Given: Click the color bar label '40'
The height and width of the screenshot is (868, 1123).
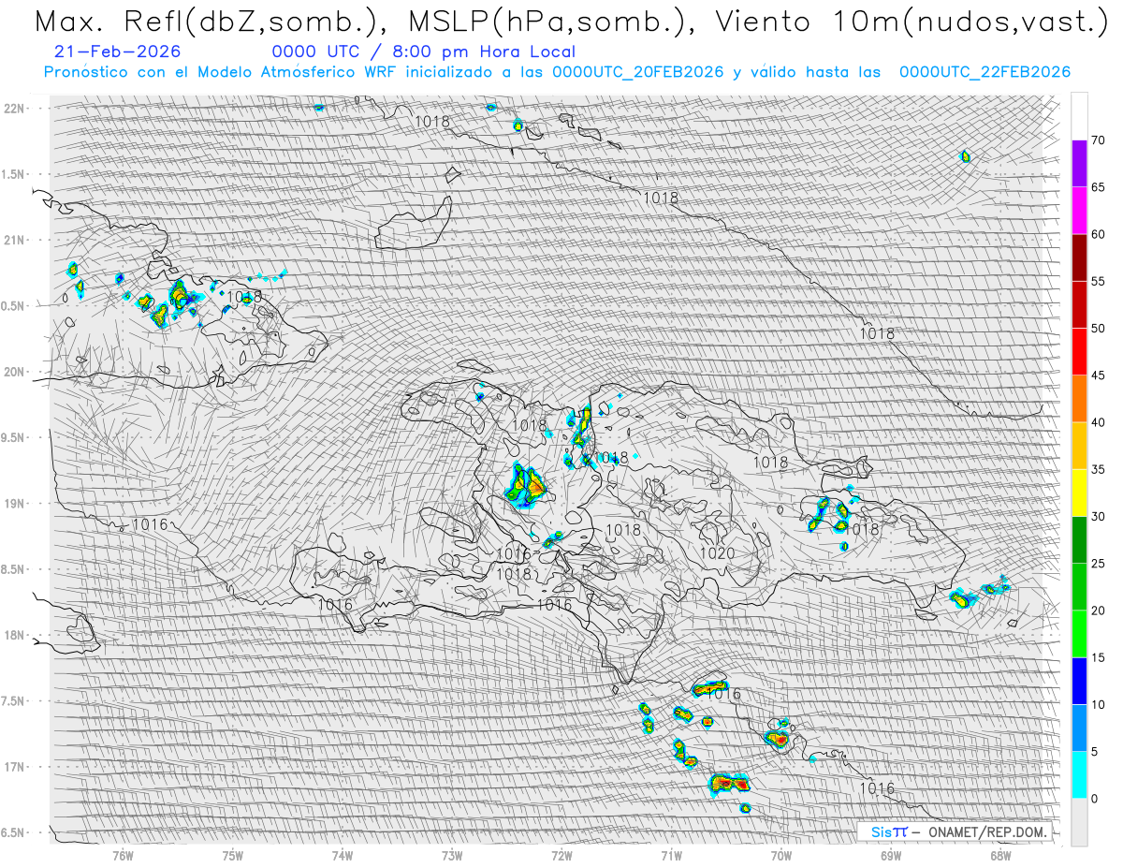Looking at the screenshot, I should click(1098, 422).
